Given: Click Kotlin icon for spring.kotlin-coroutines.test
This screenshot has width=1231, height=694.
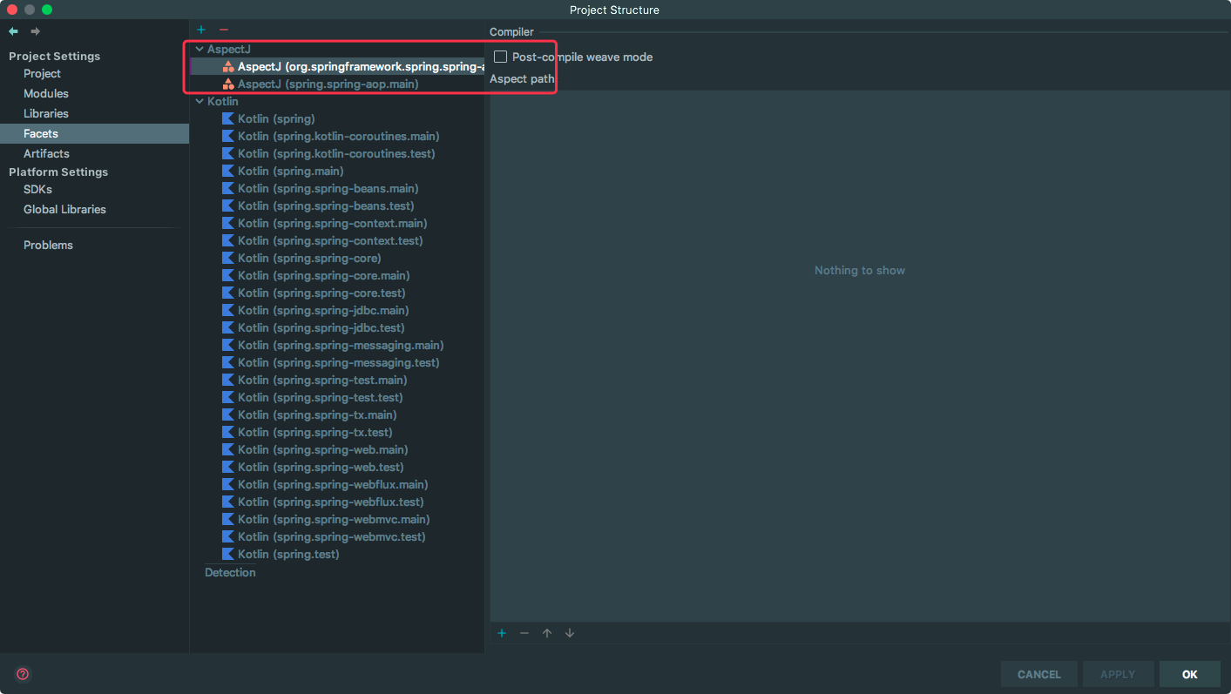Looking at the screenshot, I should [228, 153].
